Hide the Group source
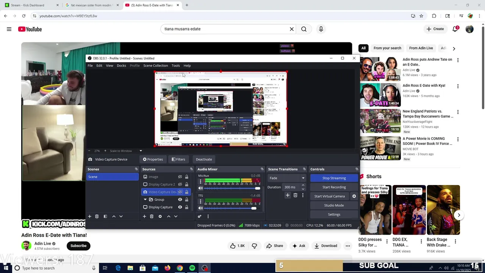The width and height of the screenshot is (485, 273). [x=180, y=199]
